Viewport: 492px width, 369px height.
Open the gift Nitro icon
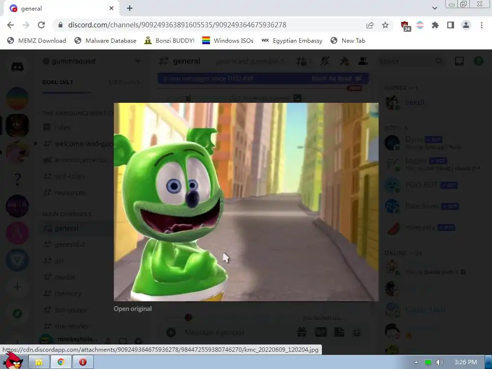(302, 332)
